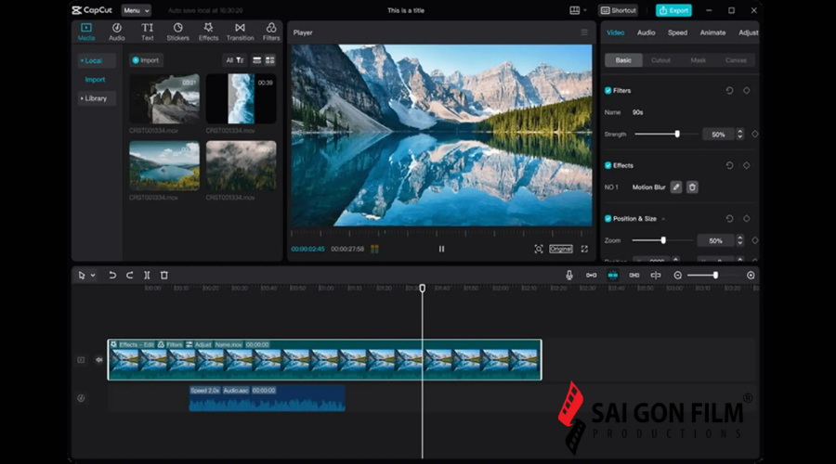Toggle the Position & Size checkbox
Screen dimensions: 836x464
pos(608,219)
